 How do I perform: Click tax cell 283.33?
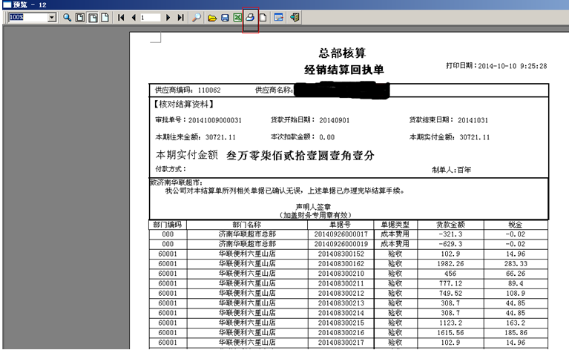tap(516, 263)
